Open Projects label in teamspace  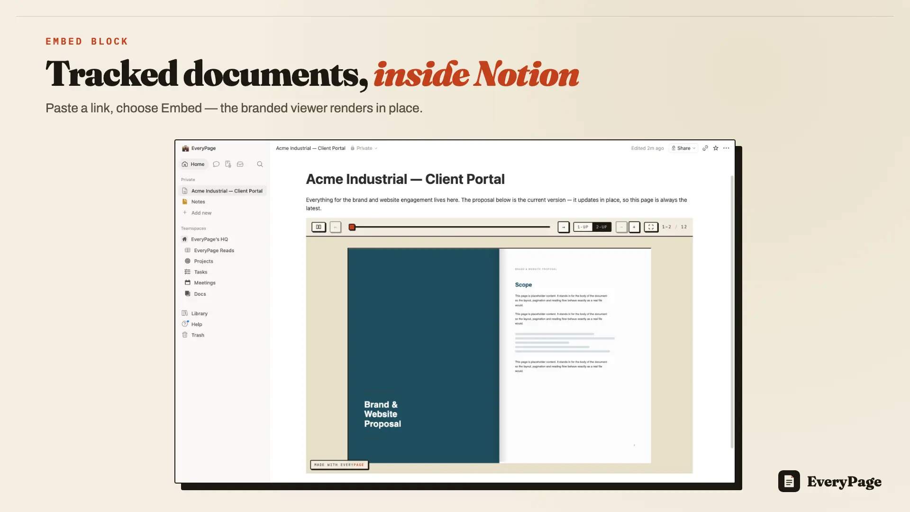[x=203, y=261]
